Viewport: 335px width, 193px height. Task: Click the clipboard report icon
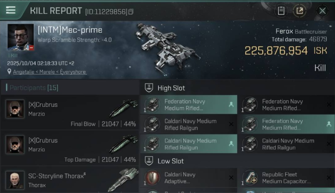(281, 11)
